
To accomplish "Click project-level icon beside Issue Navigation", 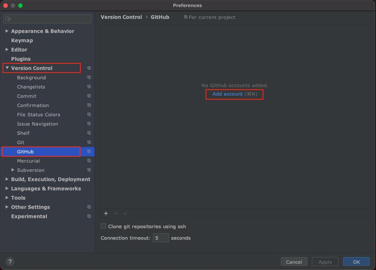I will (x=89, y=124).
